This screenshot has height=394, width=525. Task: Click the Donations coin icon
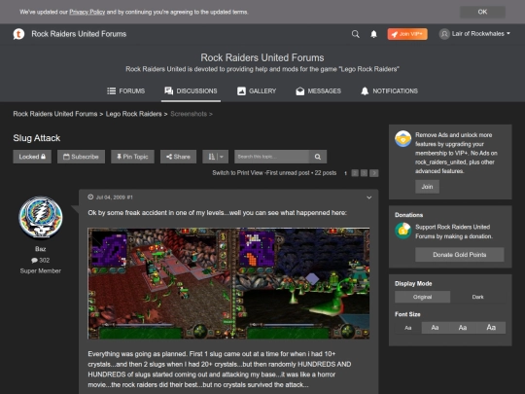tap(403, 231)
